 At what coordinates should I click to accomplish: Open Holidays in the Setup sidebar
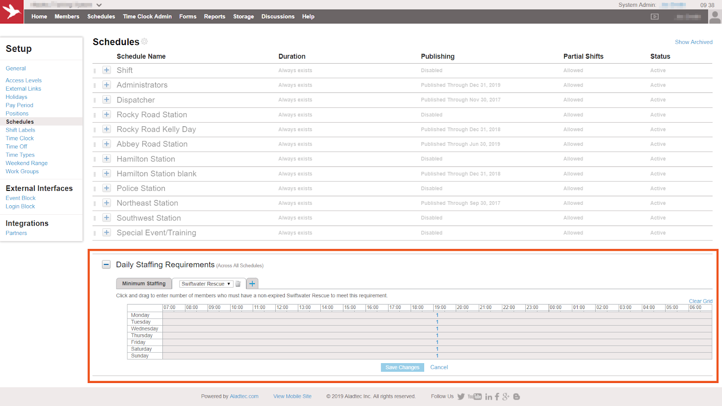tap(16, 97)
